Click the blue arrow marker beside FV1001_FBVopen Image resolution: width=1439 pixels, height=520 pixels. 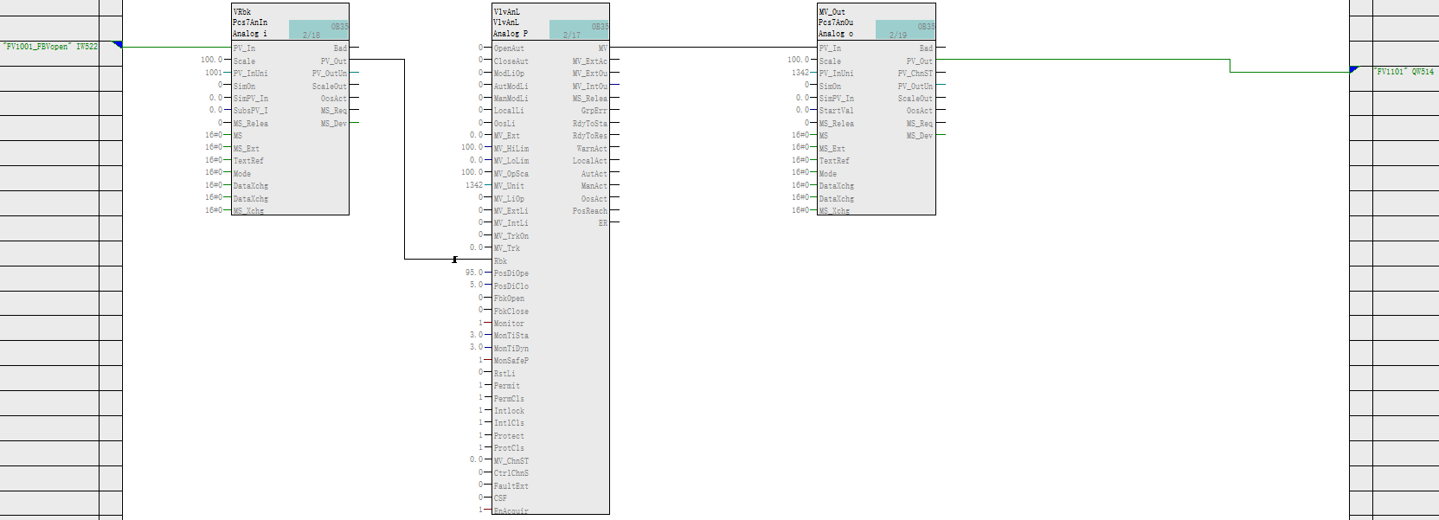point(118,44)
